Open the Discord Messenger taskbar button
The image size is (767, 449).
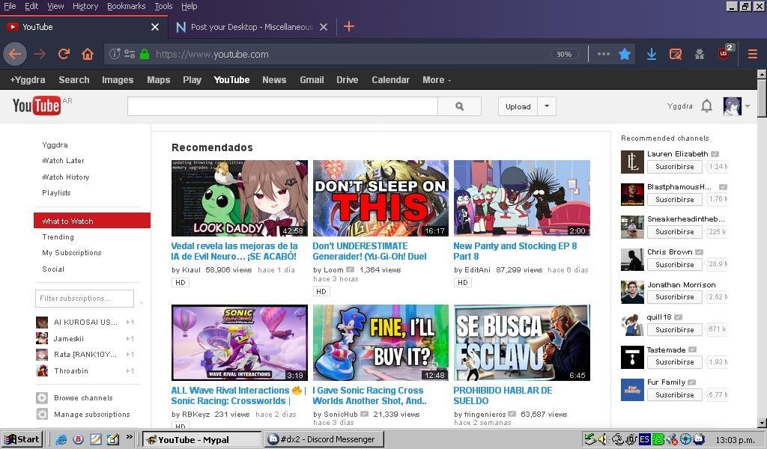[324, 439]
